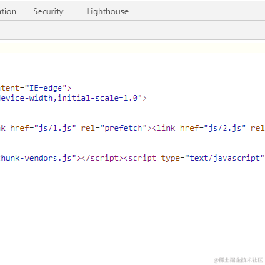Click the "js/1.js" href value
This screenshot has width=265, height=265.
pos(55,128)
